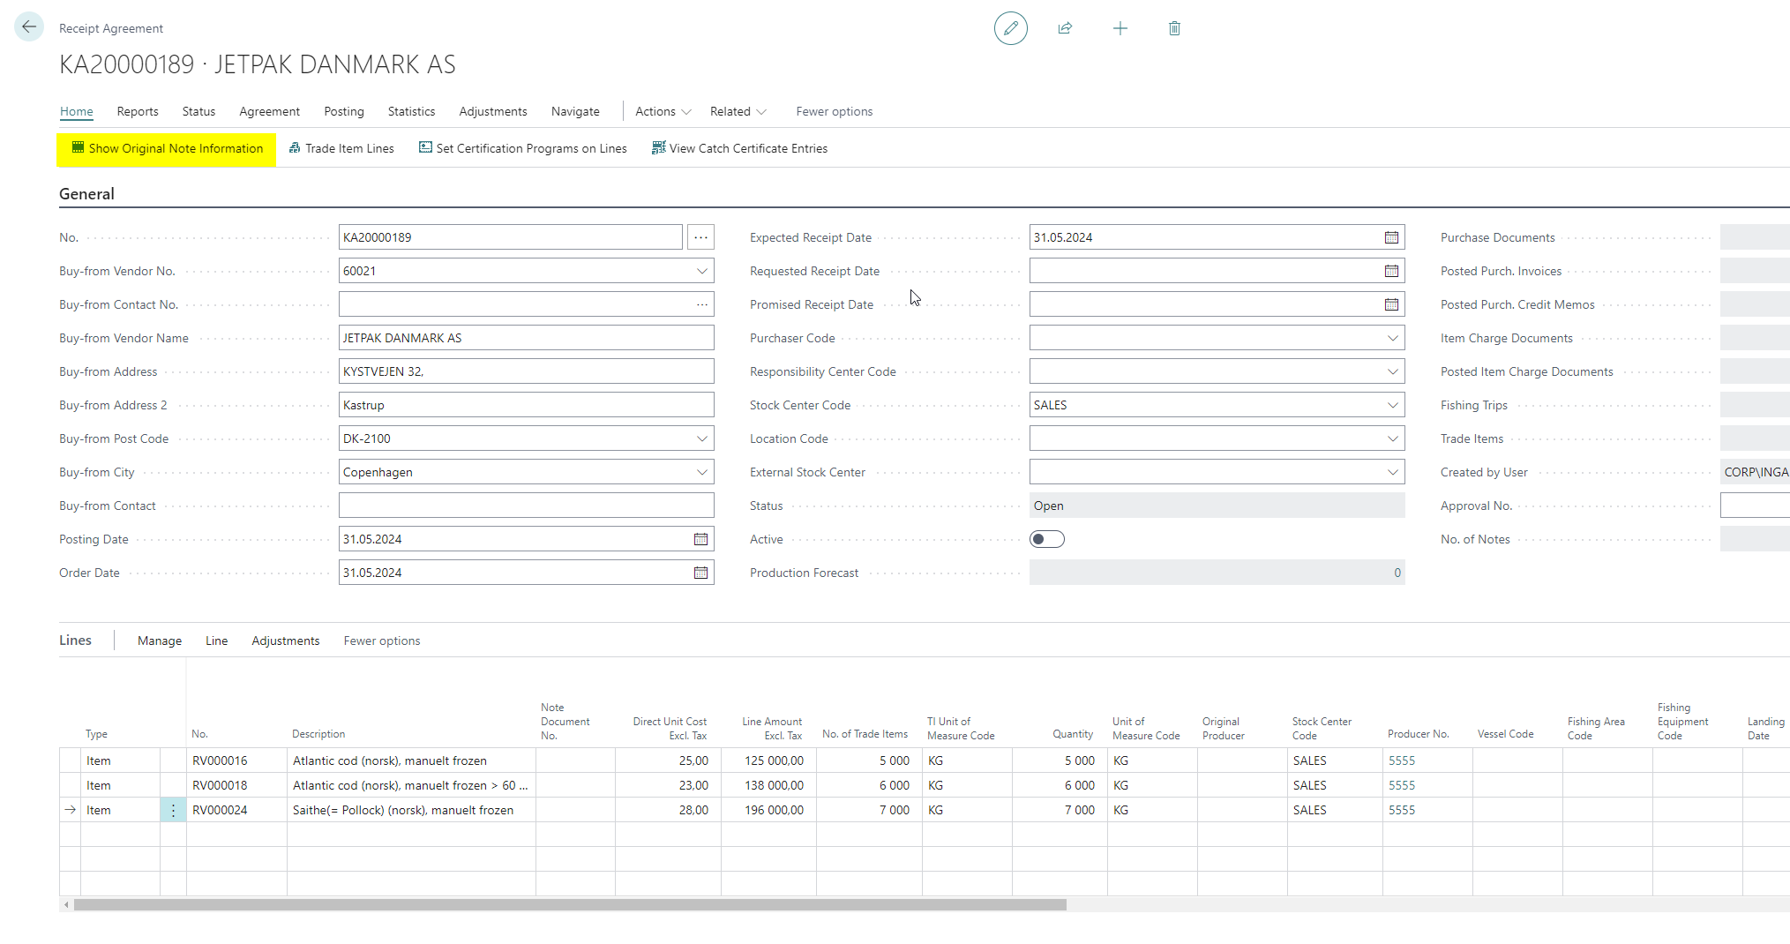Expand the Purchaser Code dropdown
The image size is (1790, 944).
(x=1392, y=338)
